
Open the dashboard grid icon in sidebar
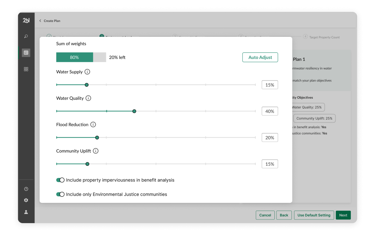(26, 69)
